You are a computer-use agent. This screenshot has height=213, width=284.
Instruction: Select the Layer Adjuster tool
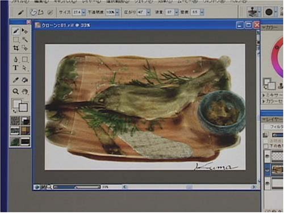pyautogui.click(x=24, y=31)
